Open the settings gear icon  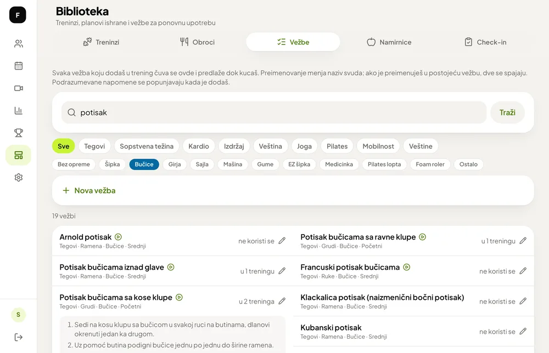coord(19,178)
